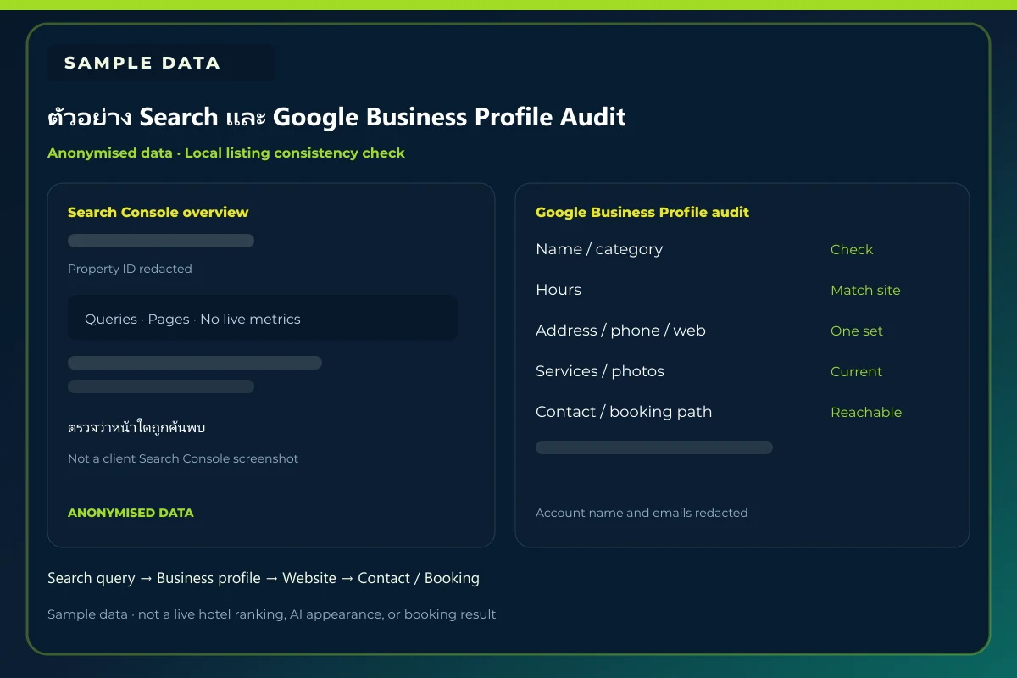Click the 'Reachable' status value
This screenshot has width=1017, height=678.
866,412
